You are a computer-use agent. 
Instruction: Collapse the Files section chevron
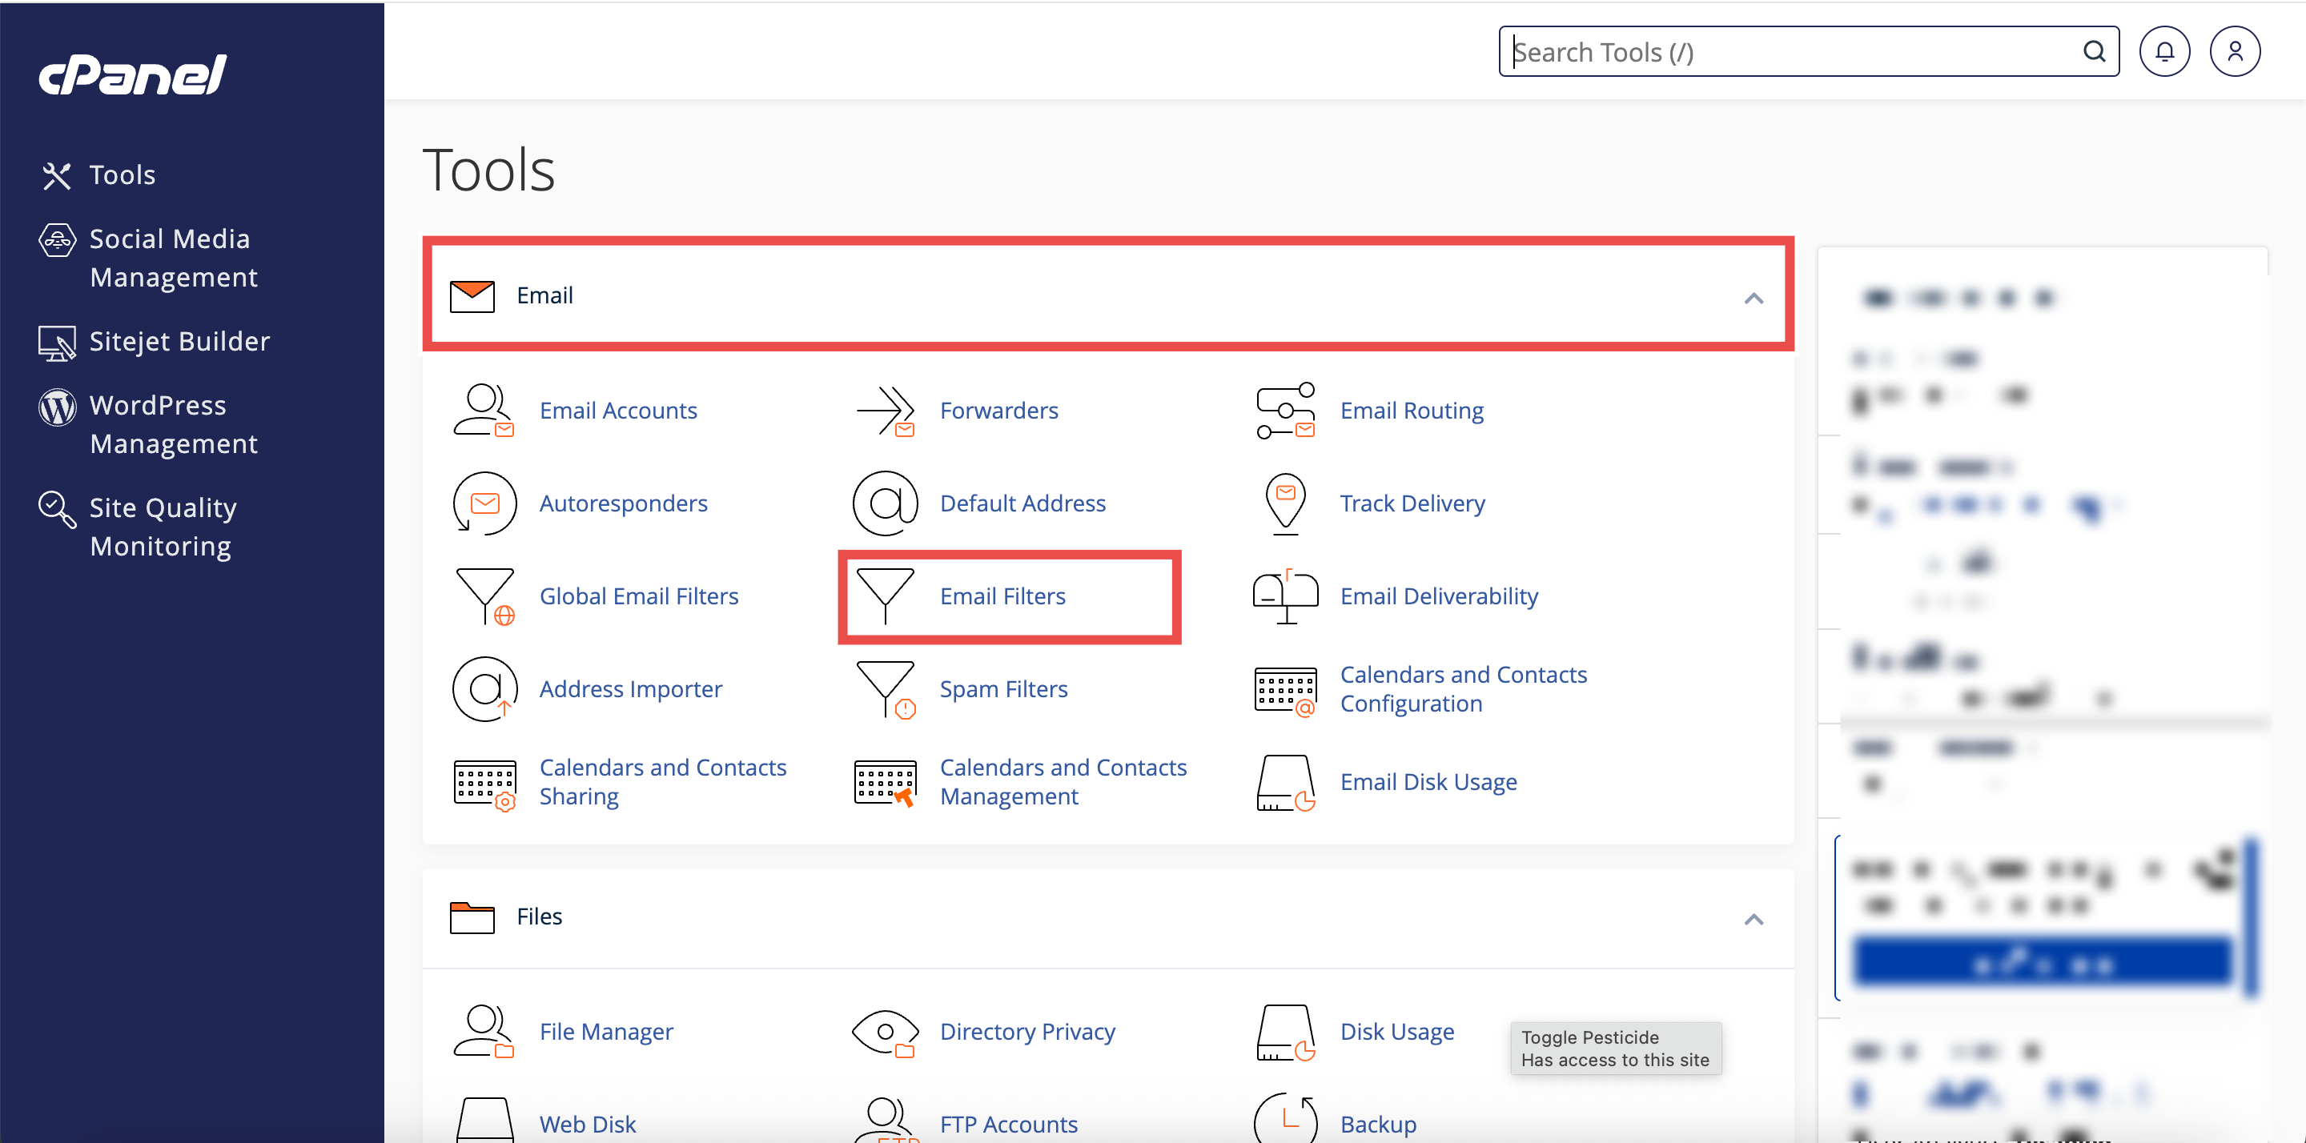pos(1753,919)
